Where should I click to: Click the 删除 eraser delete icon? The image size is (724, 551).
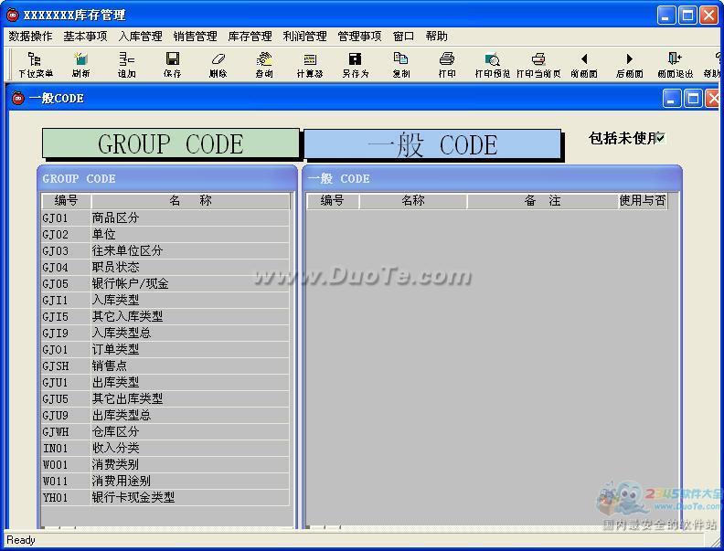coord(218,64)
